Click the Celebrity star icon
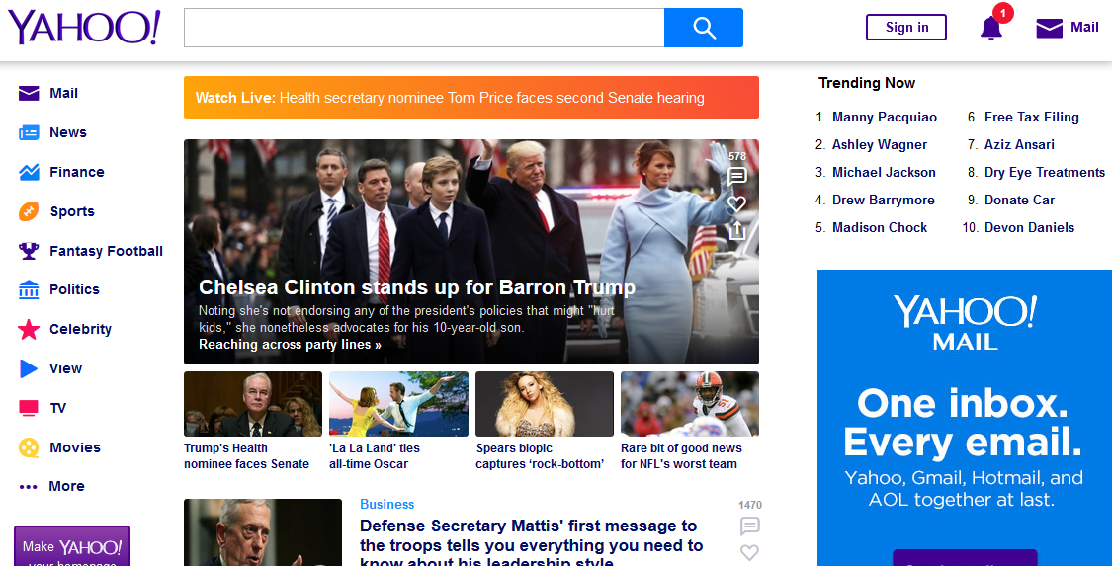Viewport: 1112px width, 566px height. pos(29,329)
